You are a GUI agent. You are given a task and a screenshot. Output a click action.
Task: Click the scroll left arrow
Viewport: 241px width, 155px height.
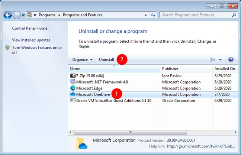click(x=70, y=132)
